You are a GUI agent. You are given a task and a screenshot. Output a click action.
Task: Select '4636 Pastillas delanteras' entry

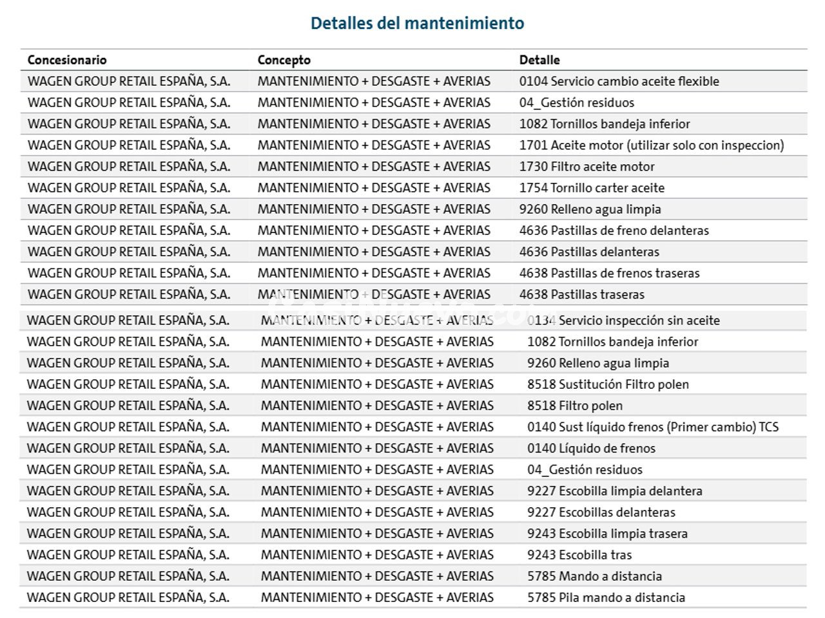(589, 251)
